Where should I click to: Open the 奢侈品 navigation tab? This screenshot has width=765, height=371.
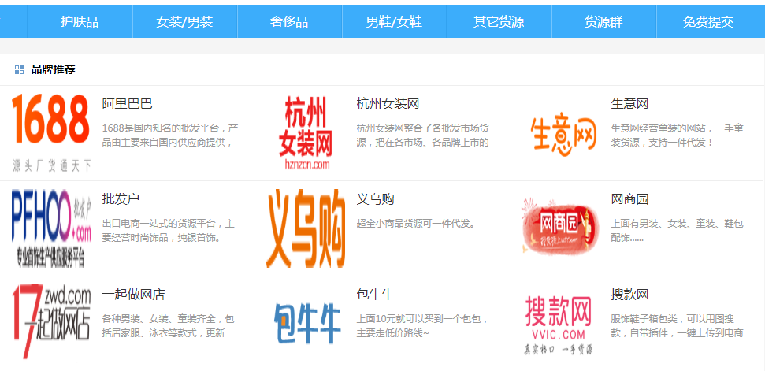289,21
